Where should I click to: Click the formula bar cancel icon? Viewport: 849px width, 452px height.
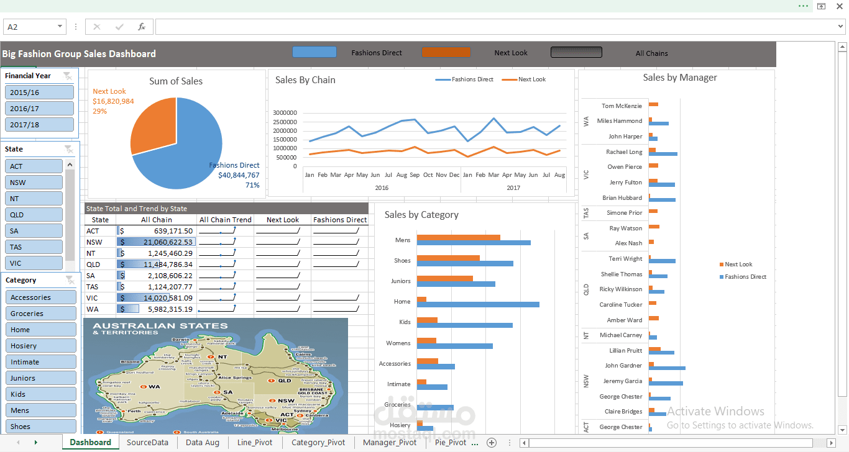96,27
